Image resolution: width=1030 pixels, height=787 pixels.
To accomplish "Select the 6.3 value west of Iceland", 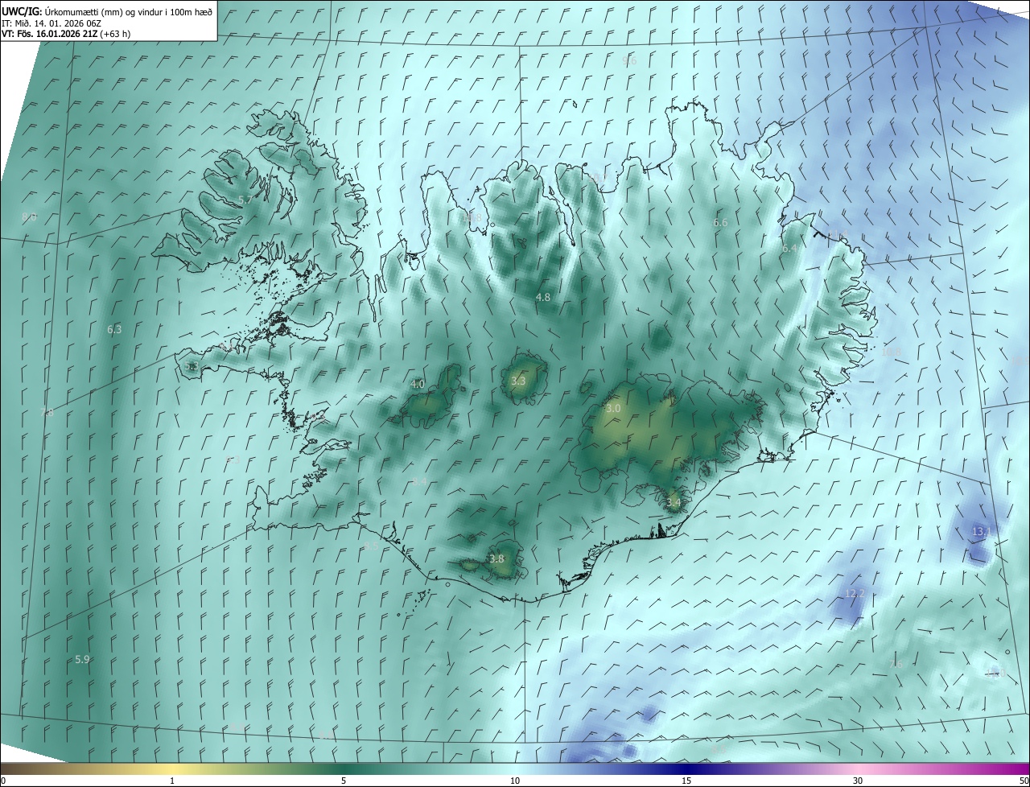I will (x=114, y=329).
